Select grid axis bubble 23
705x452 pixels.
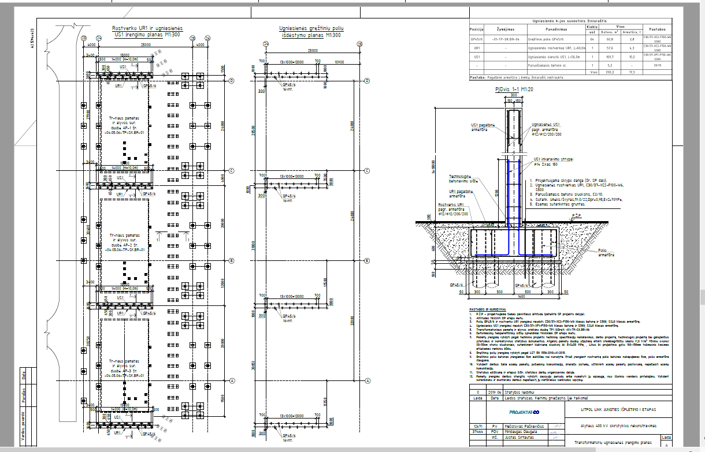tap(84, 38)
